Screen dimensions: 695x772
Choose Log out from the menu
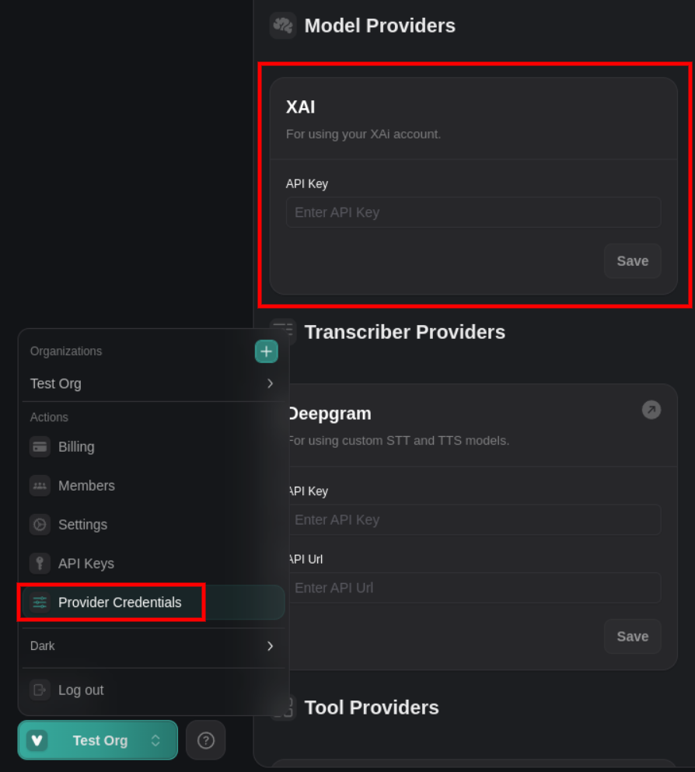tap(81, 690)
